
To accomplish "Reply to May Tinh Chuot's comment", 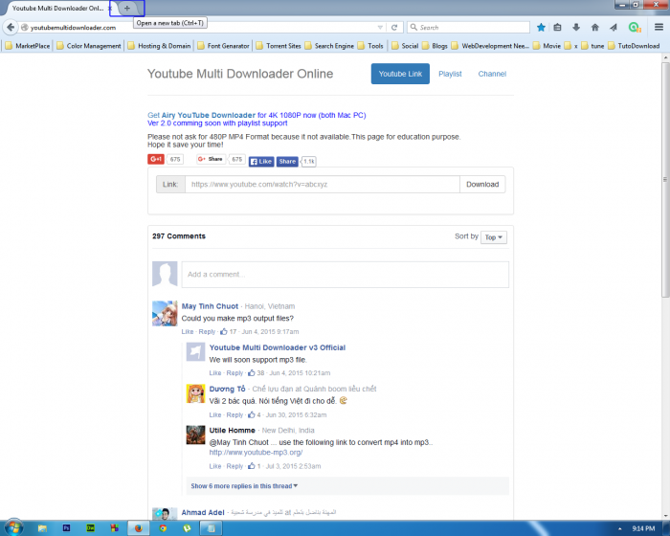I will tap(207, 332).
